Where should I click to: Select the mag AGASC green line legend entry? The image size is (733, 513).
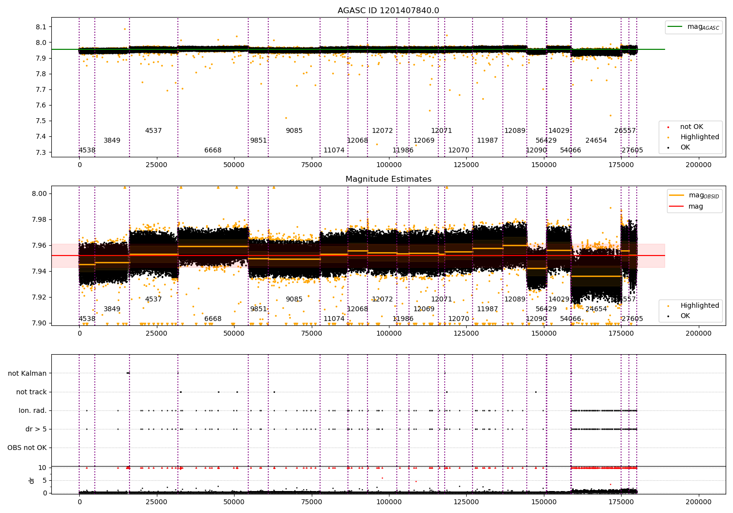(693, 27)
